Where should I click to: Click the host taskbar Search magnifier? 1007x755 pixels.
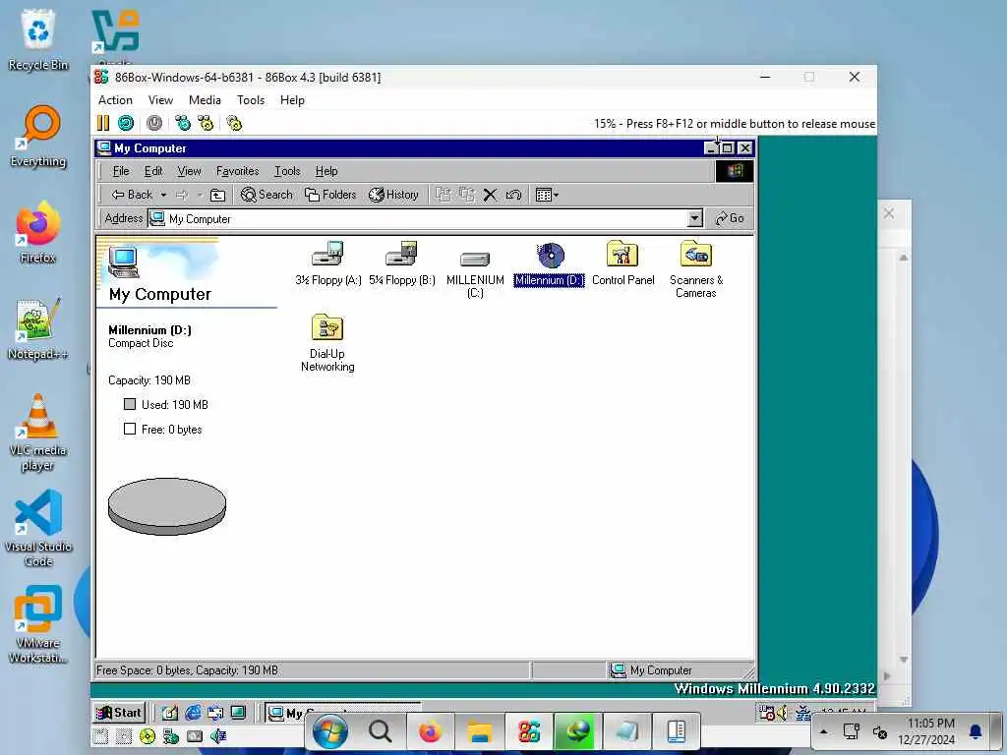click(380, 731)
